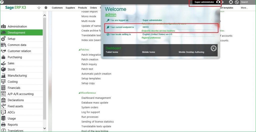
Task: Open Setup templates
Action: (91, 78)
